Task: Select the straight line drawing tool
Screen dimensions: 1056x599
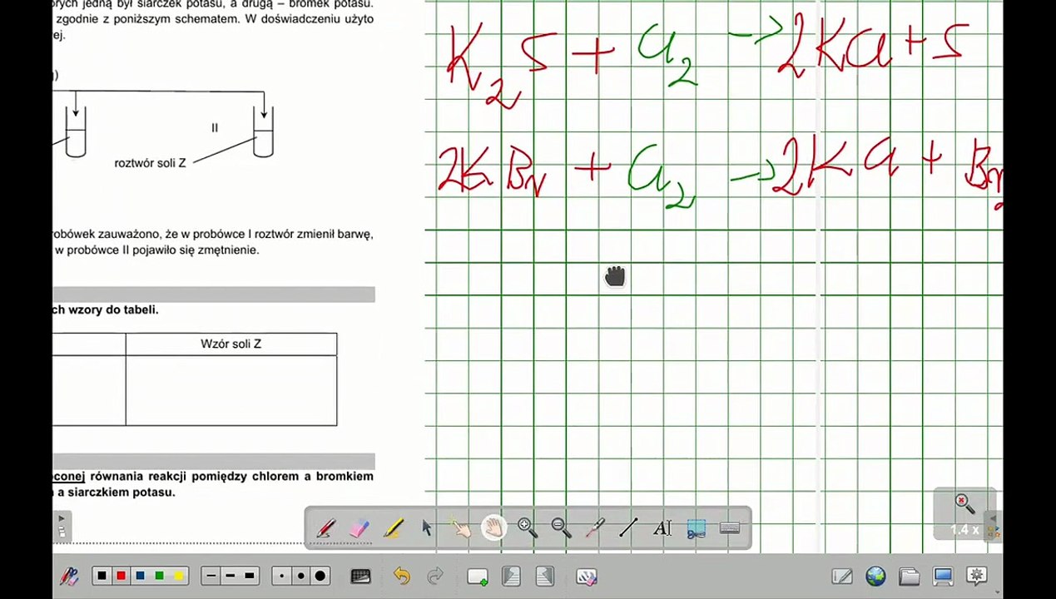Action: (x=628, y=528)
